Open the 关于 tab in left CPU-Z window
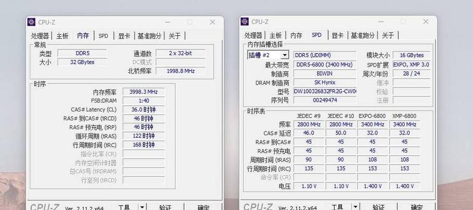473x210 pixels. pyautogui.click(x=175, y=36)
